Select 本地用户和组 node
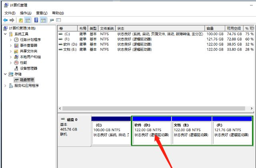 pyautogui.click(x=27, y=57)
